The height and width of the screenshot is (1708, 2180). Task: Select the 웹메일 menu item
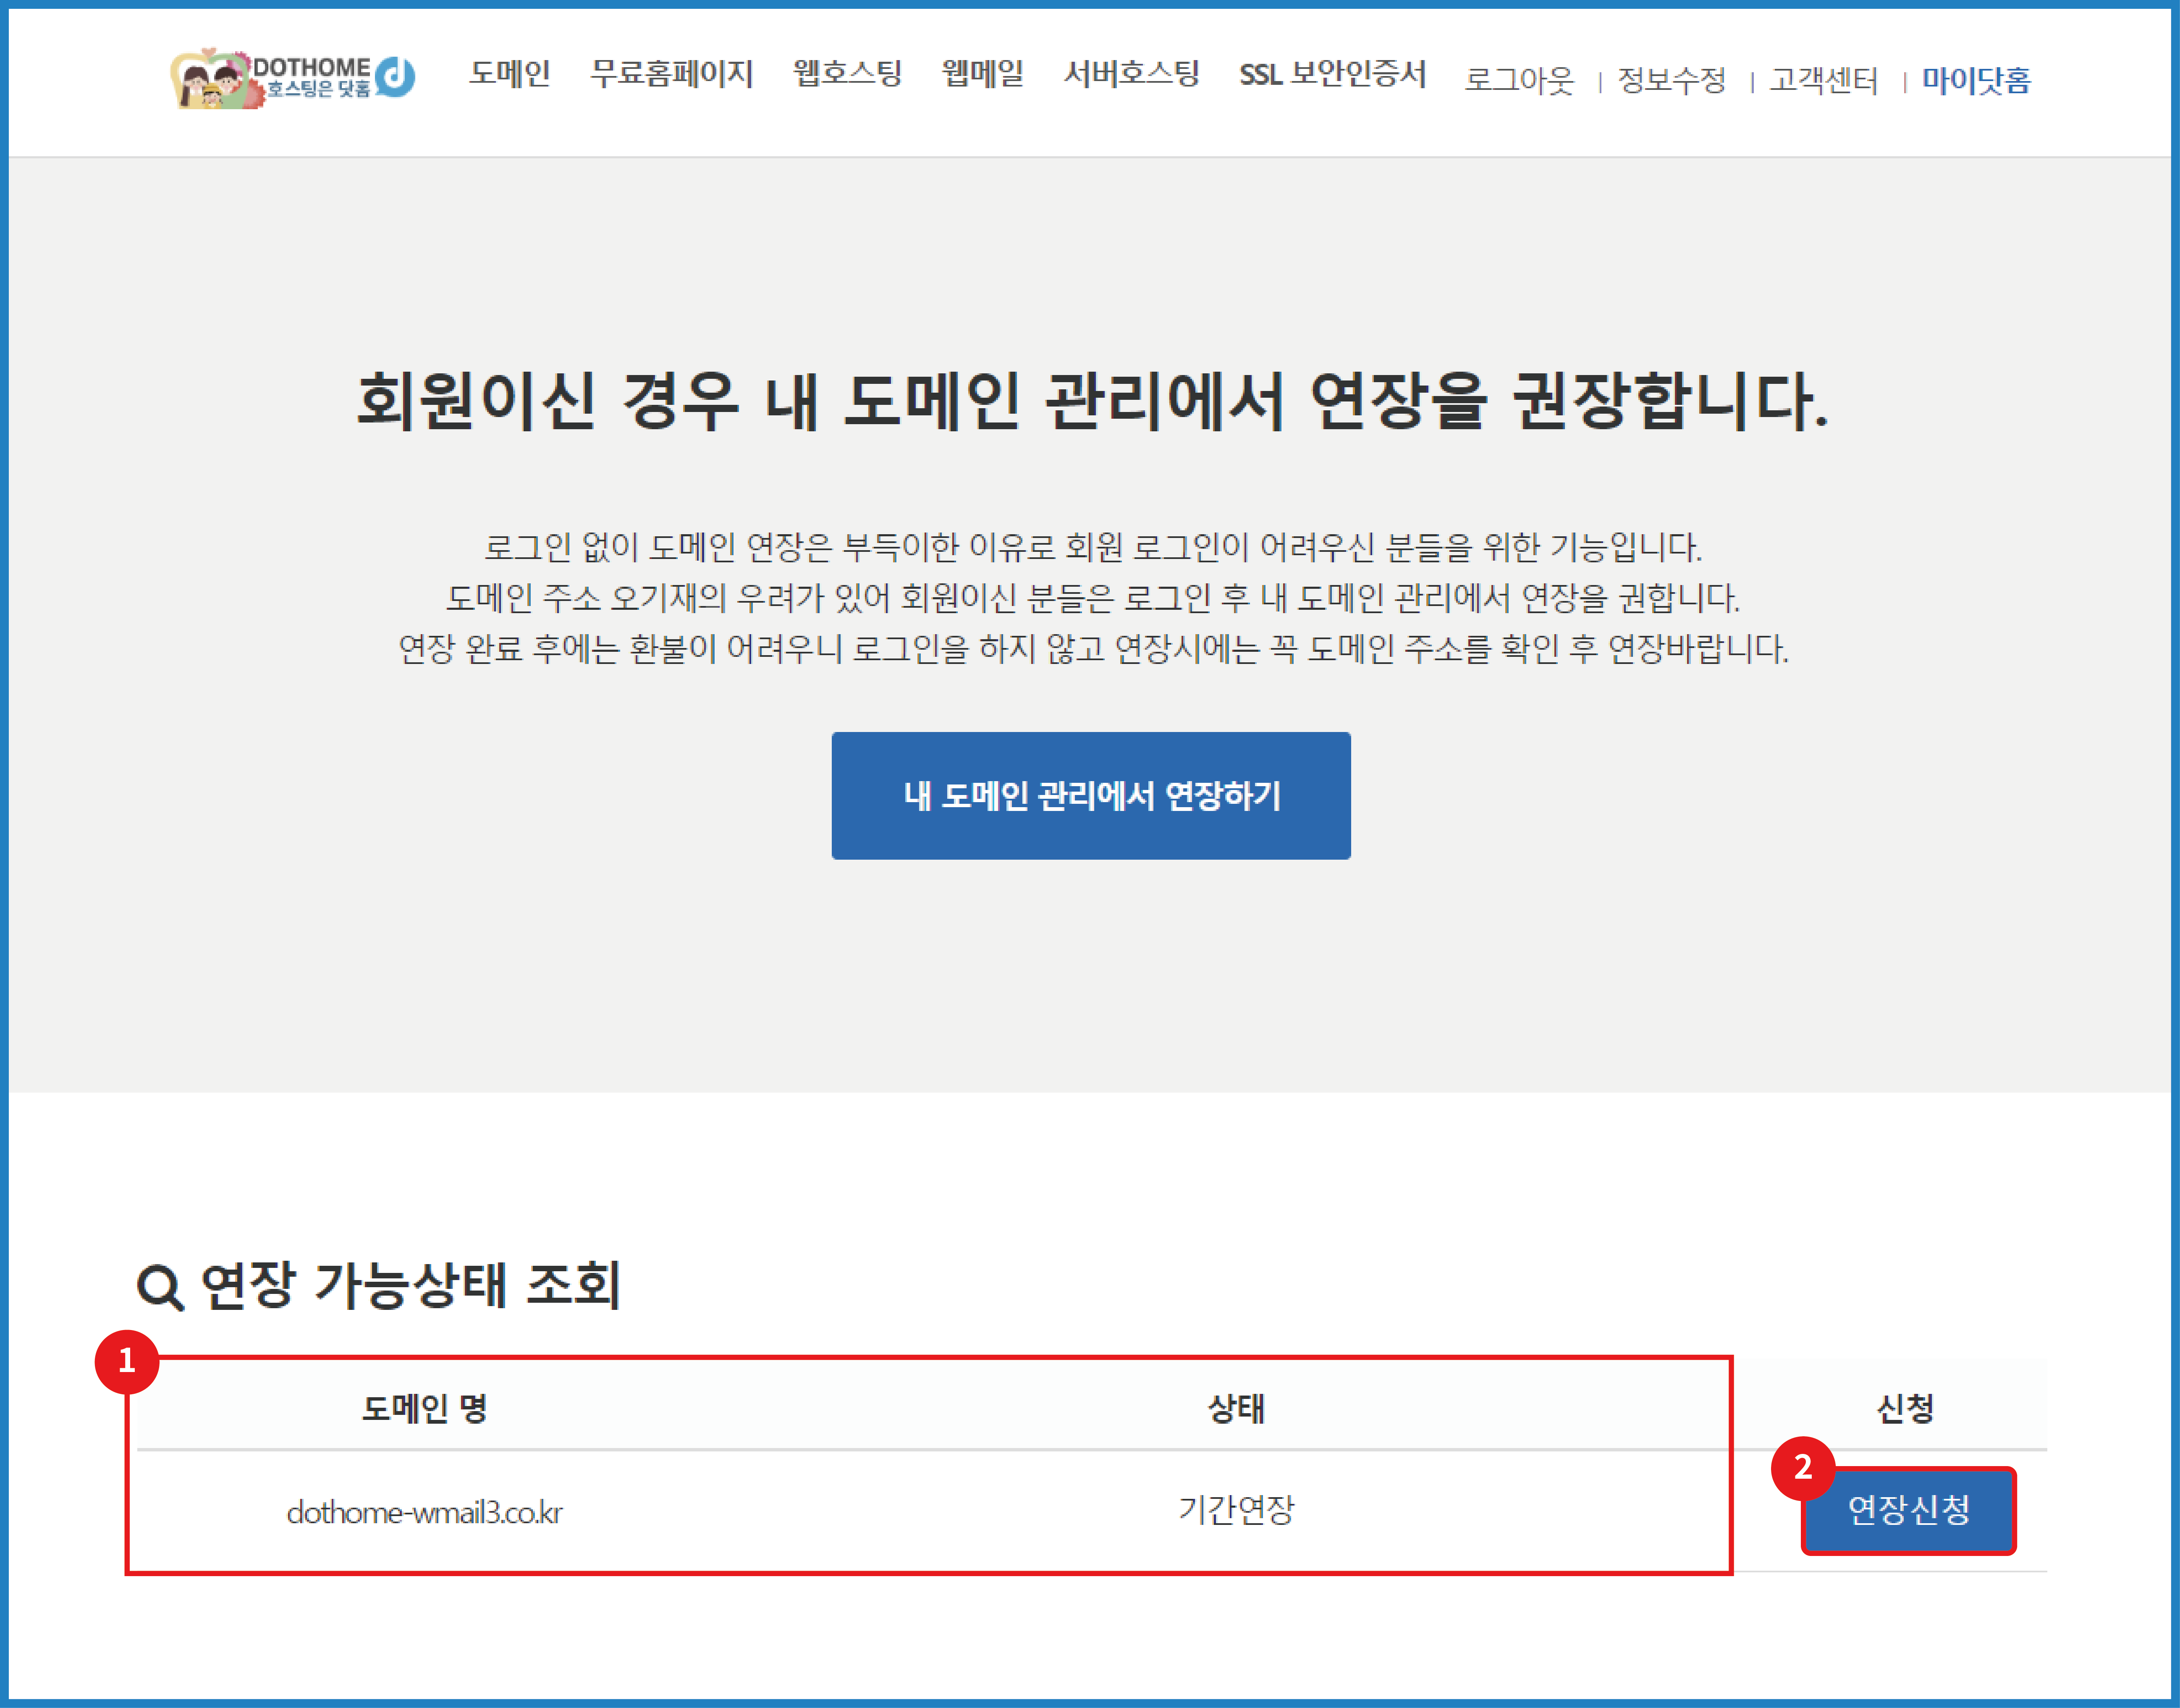pyautogui.click(x=982, y=74)
